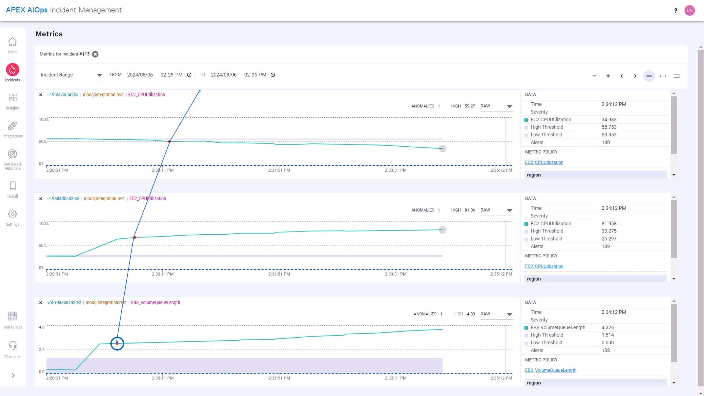
Task: Open EC2_CPUUtilization policy link in first panel
Action: pyautogui.click(x=544, y=162)
